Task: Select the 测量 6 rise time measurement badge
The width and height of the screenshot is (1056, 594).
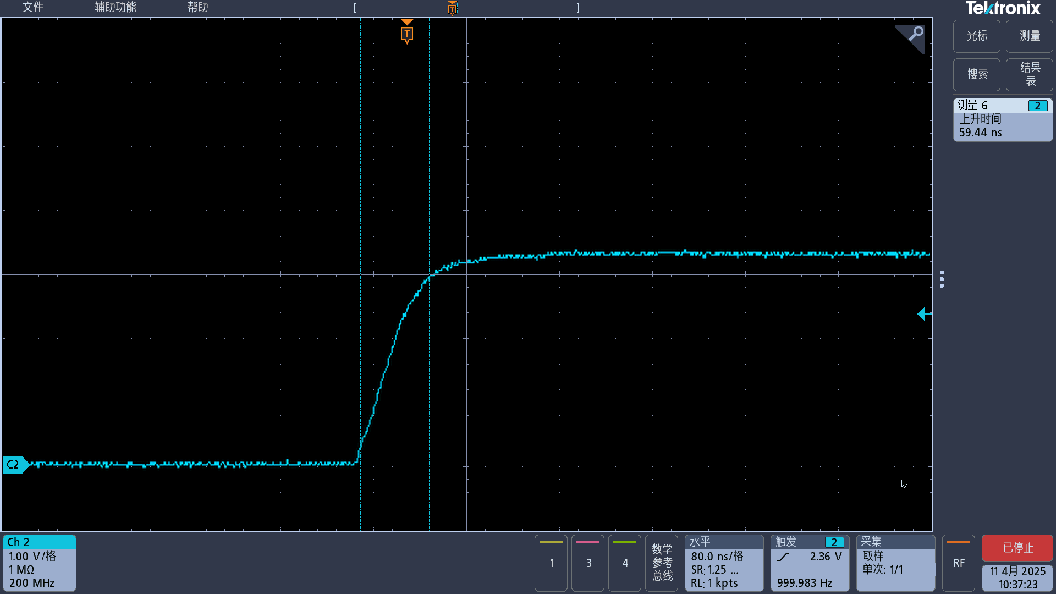Action: click(1002, 119)
